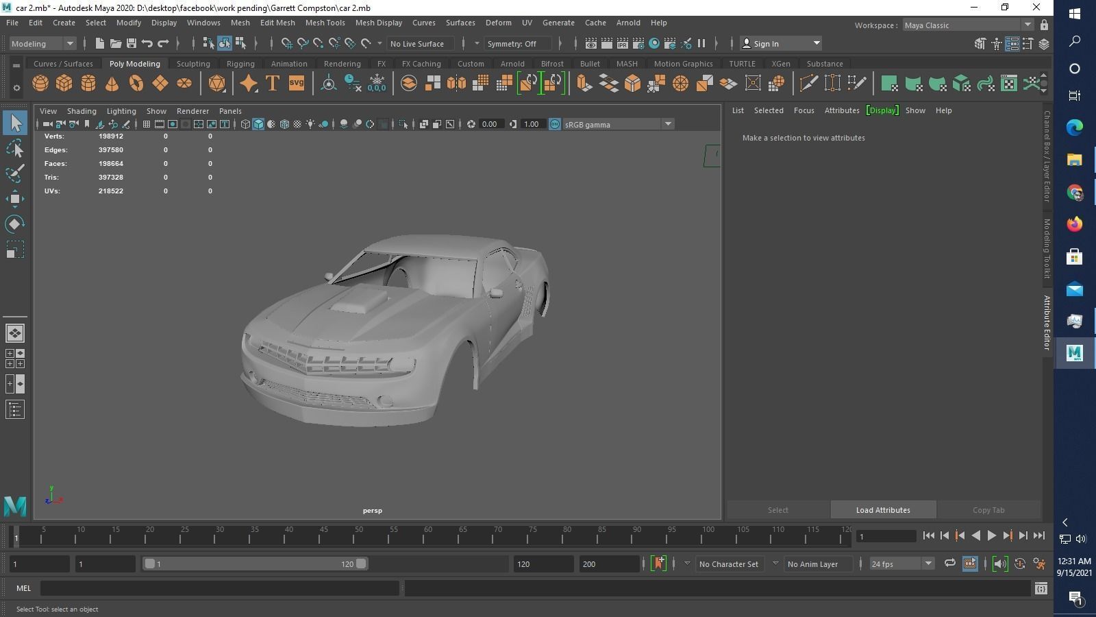Toggle wireframe display in viewport
Image resolution: width=1096 pixels, height=617 pixels.
tap(245, 124)
